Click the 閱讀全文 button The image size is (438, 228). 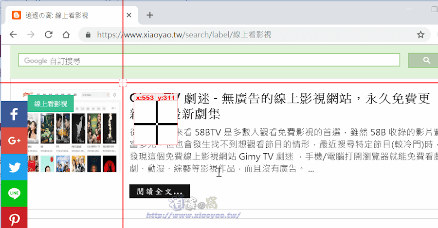160,192
